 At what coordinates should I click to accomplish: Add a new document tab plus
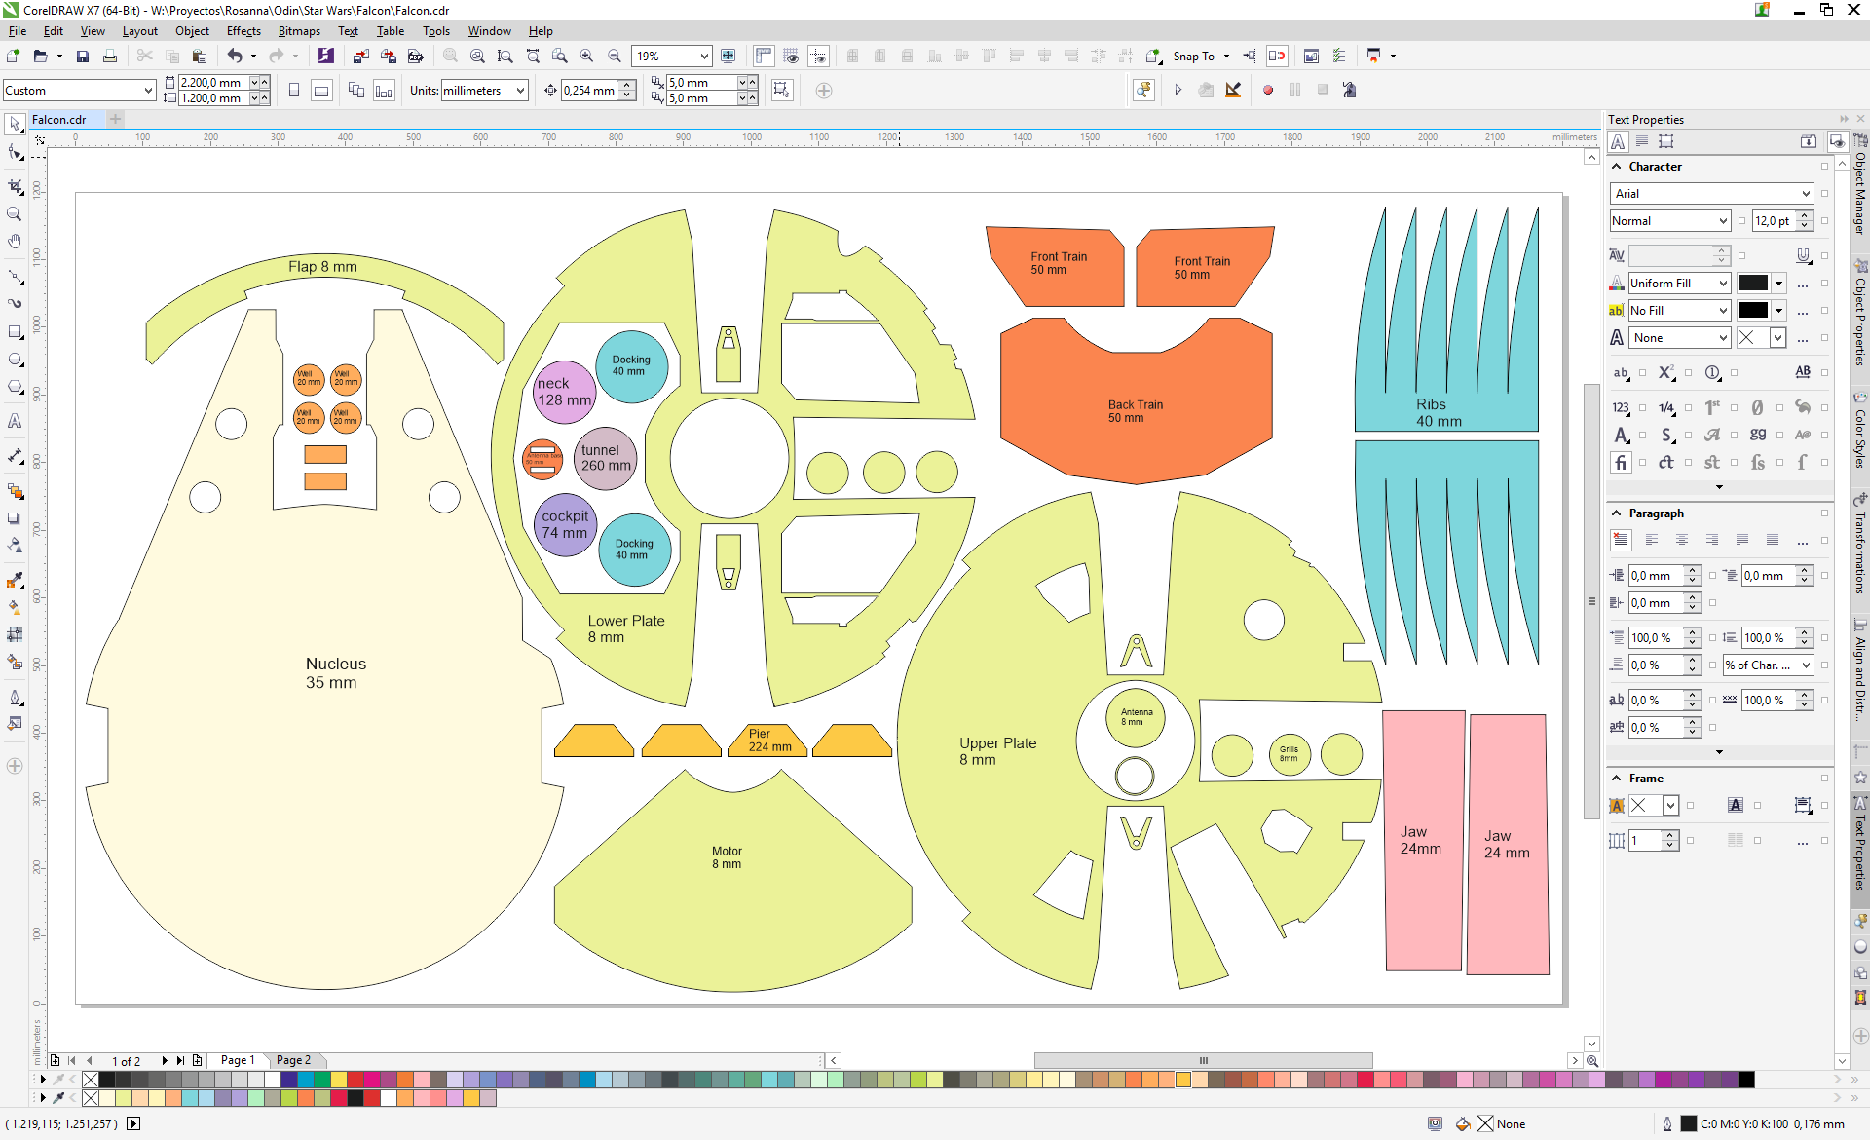[115, 119]
